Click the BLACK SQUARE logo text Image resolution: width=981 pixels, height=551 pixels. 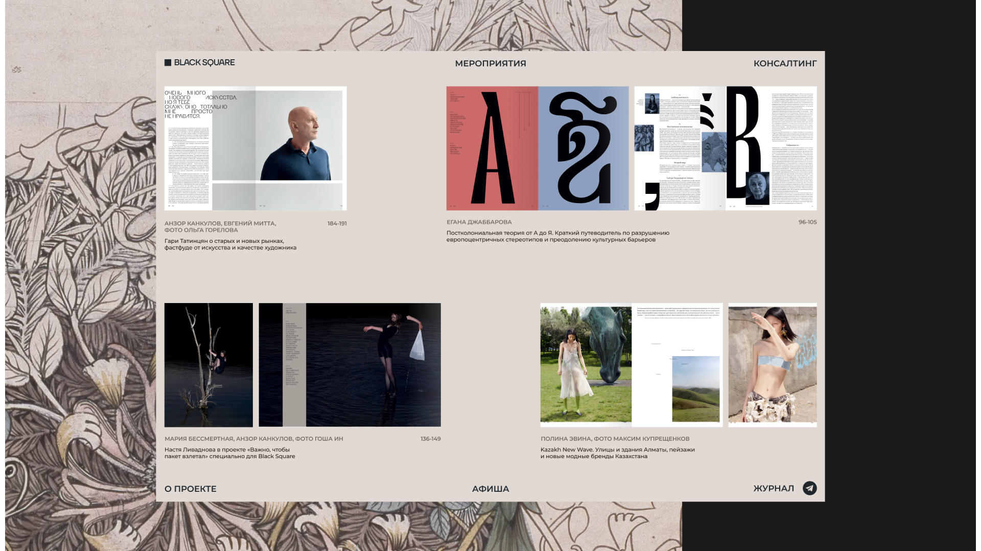[204, 62]
